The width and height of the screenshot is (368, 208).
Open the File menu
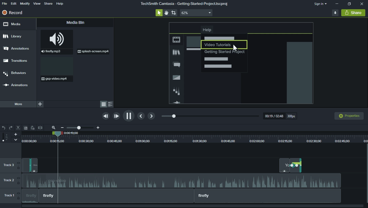[x=4, y=4]
